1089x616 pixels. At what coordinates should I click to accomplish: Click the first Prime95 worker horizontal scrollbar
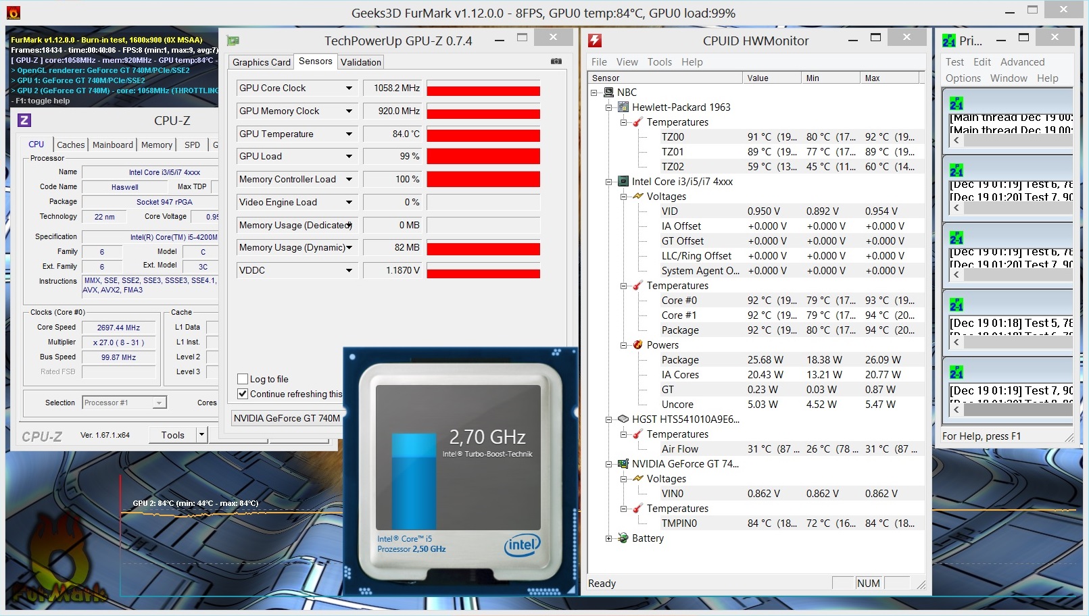[x=1012, y=140]
